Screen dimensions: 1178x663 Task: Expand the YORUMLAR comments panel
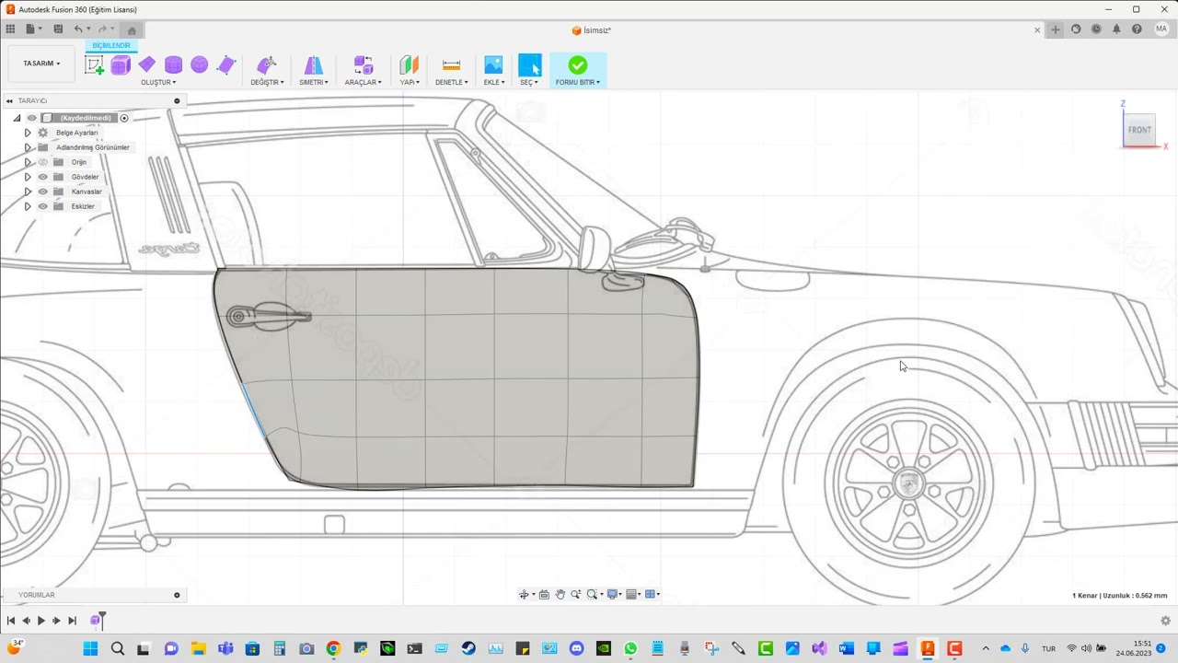point(177,595)
